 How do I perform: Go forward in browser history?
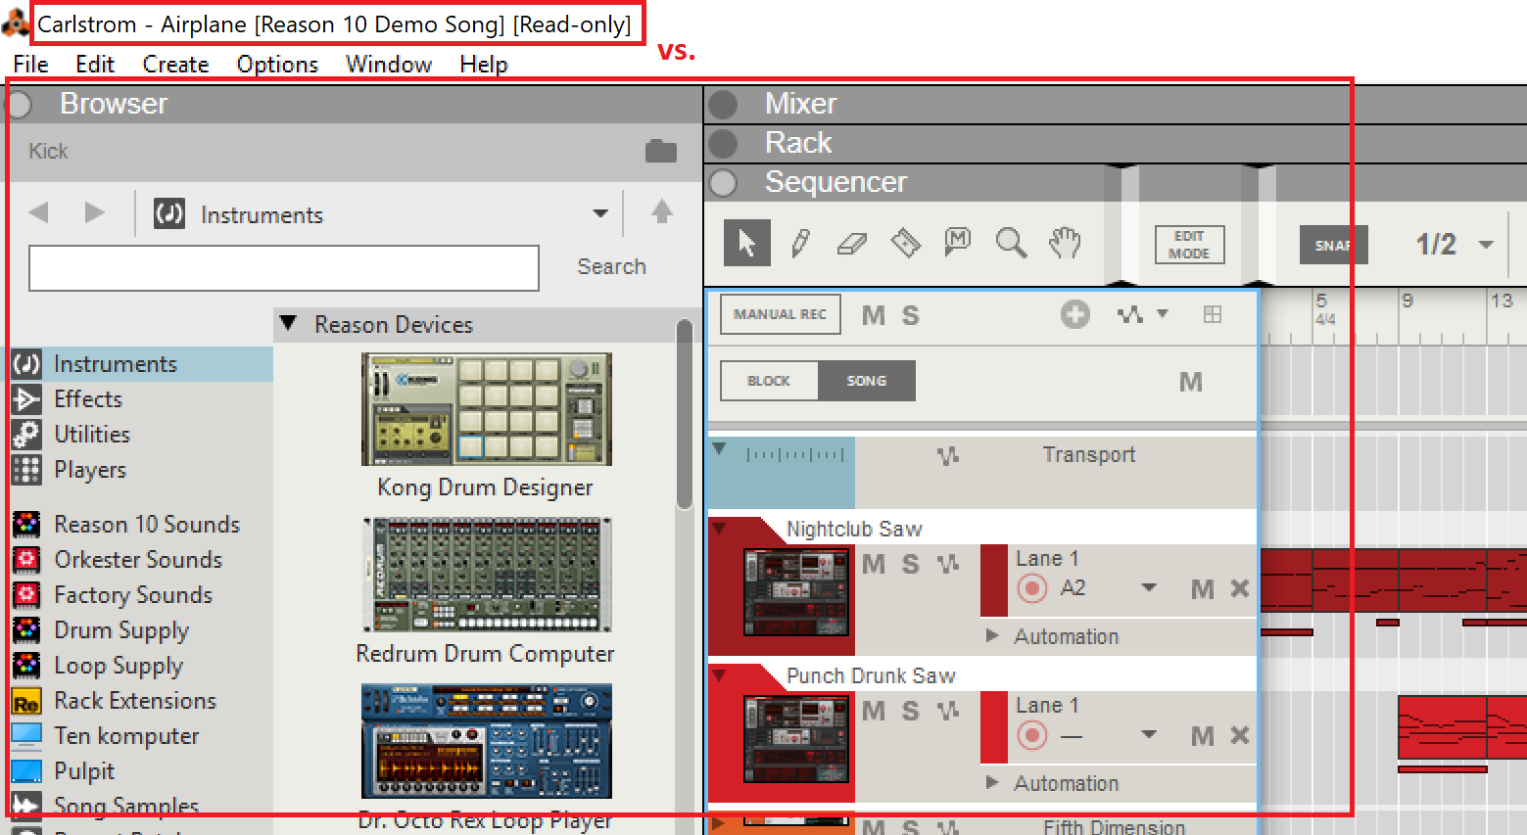coord(95,212)
